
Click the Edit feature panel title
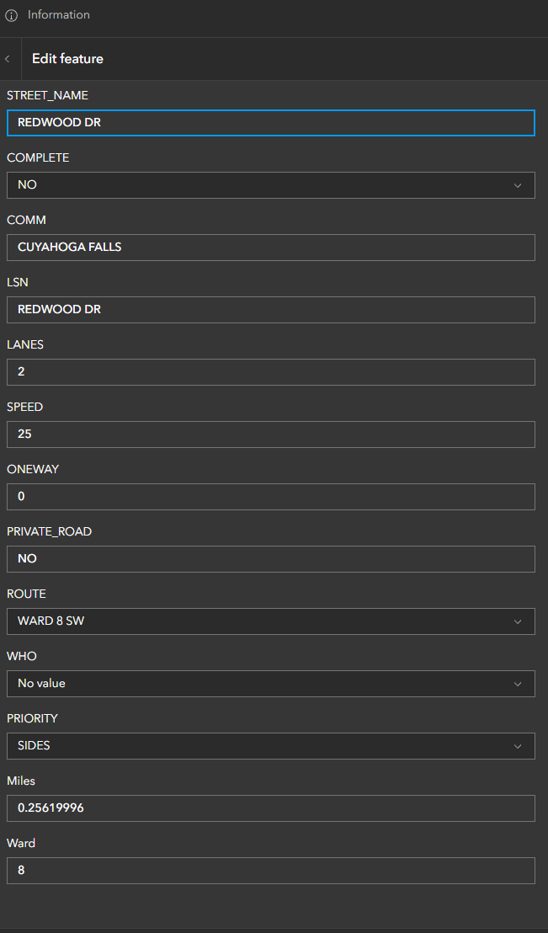coord(67,59)
